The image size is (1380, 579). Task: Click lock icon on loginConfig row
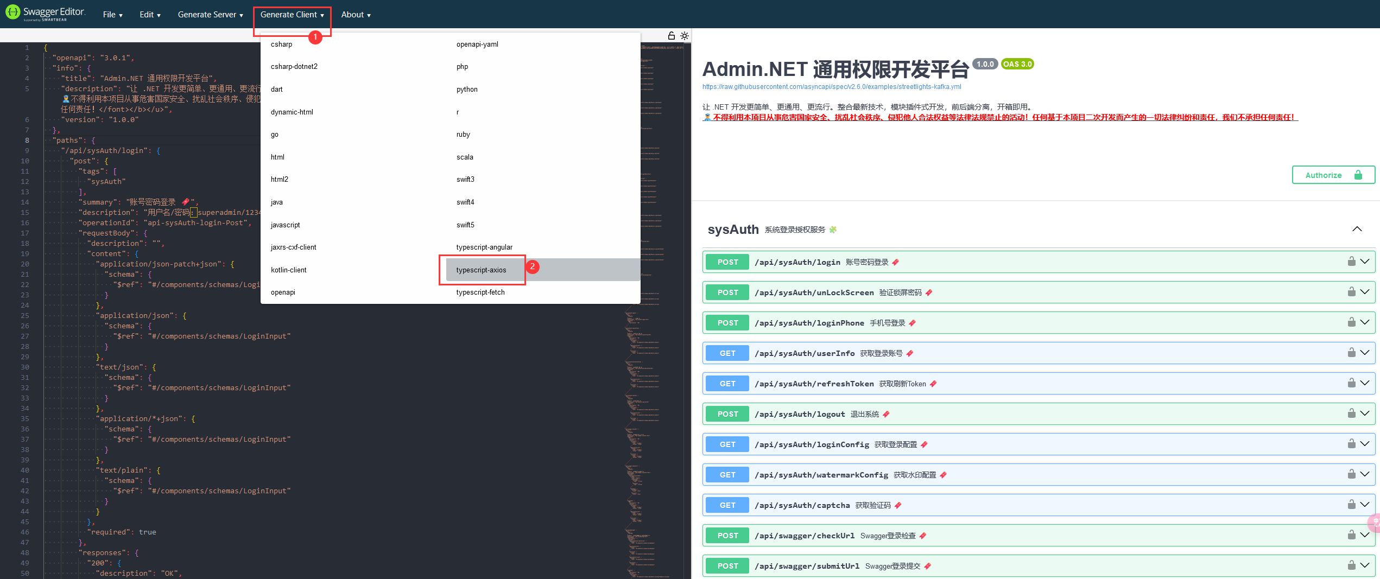[x=1351, y=444]
